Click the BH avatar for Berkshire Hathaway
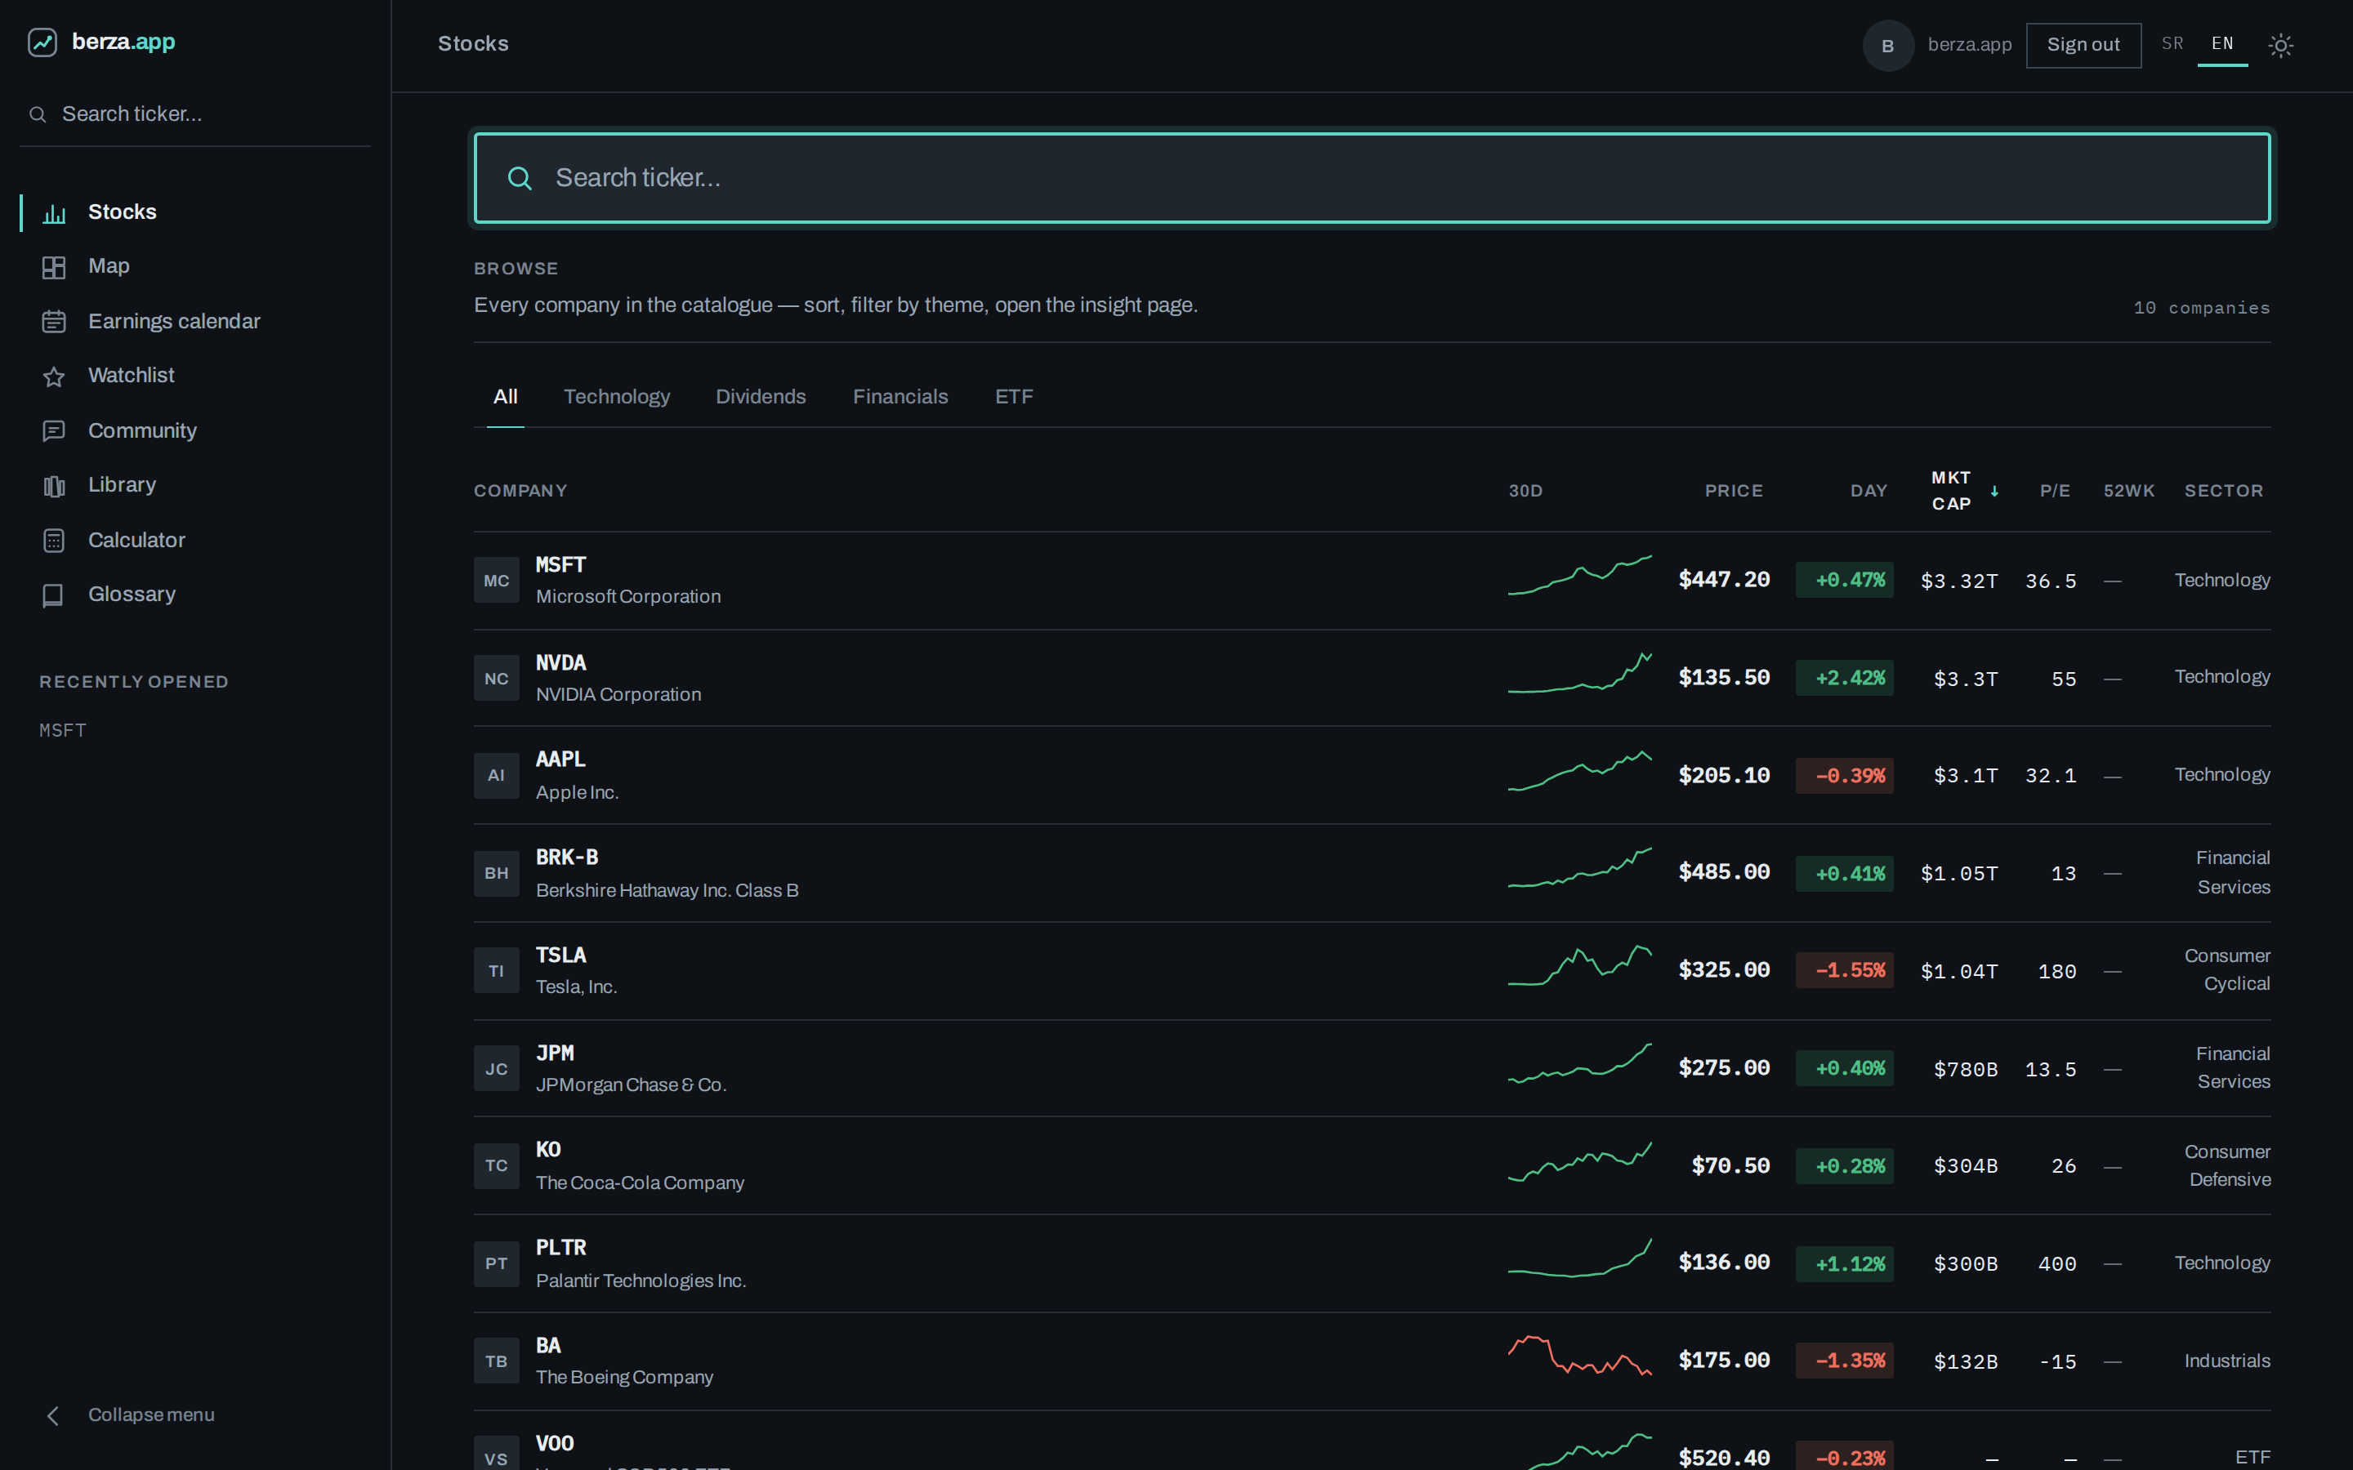Screen dimensions: 2353x1470 496,873
